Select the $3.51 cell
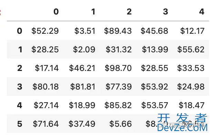Viewport: 211px width, 135px height. pyautogui.click(x=85, y=31)
